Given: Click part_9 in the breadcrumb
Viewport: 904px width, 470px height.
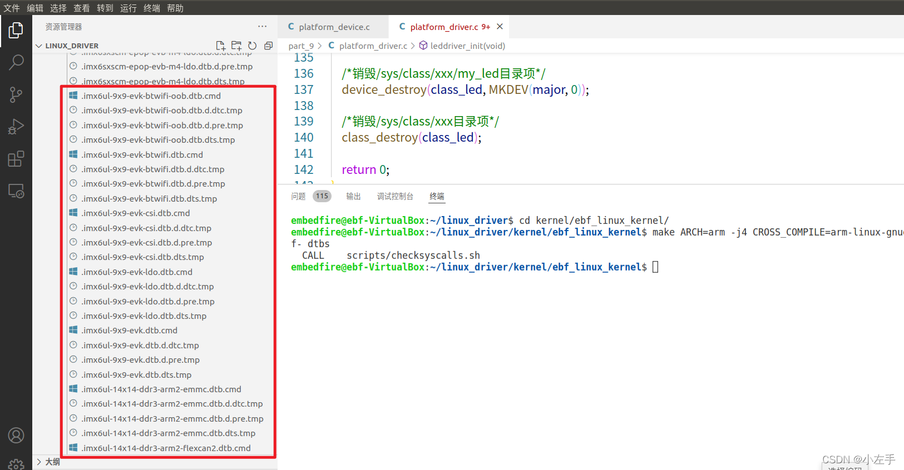Looking at the screenshot, I should pyautogui.click(x=301, y=46).
